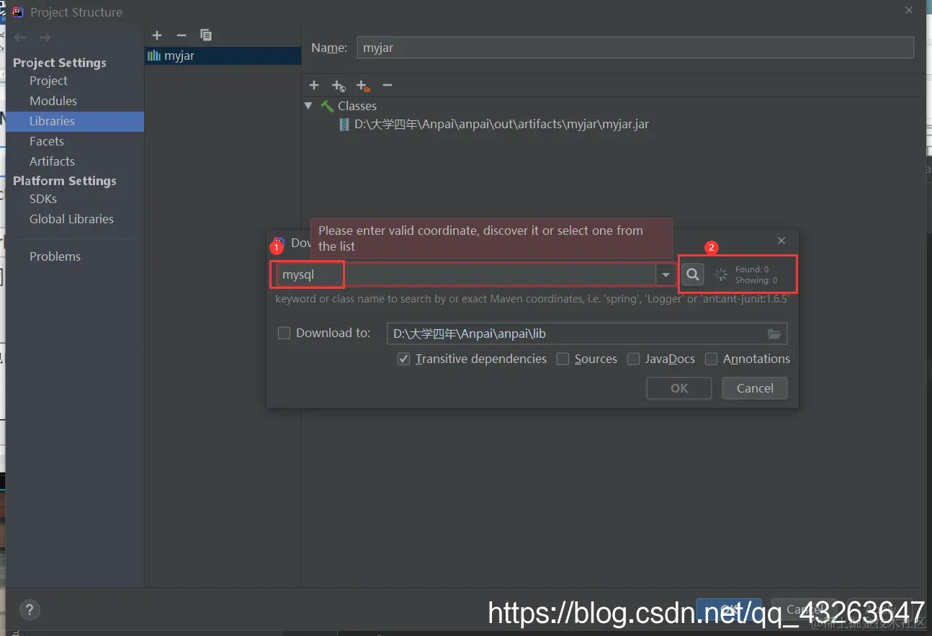Tick the Annotations checkbox
This screenshot has height=636, width=932.
point(712,359)
